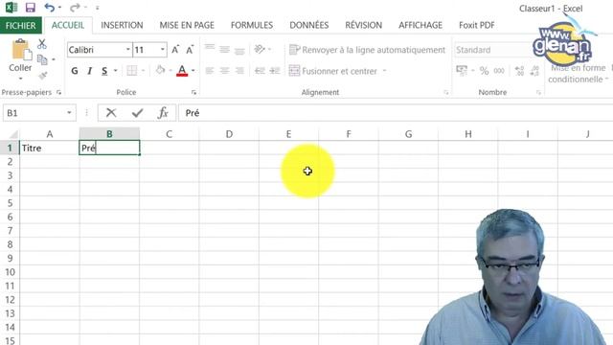The image size is (613, 345).
Task: Open Police dialog launcher
Action: [193, 92]
